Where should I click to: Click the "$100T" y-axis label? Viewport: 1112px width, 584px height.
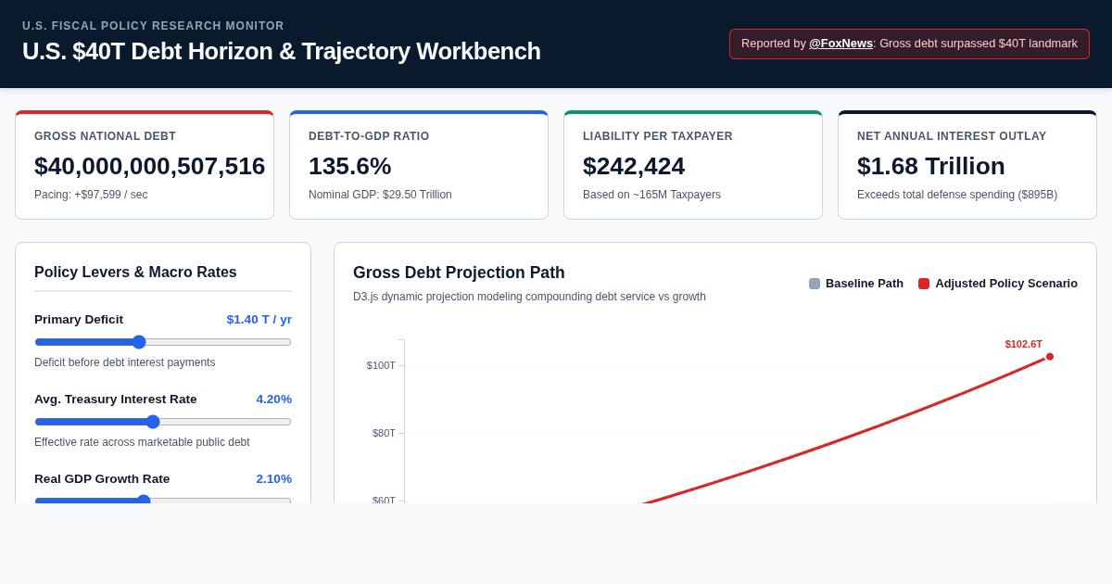pos(381,365)
